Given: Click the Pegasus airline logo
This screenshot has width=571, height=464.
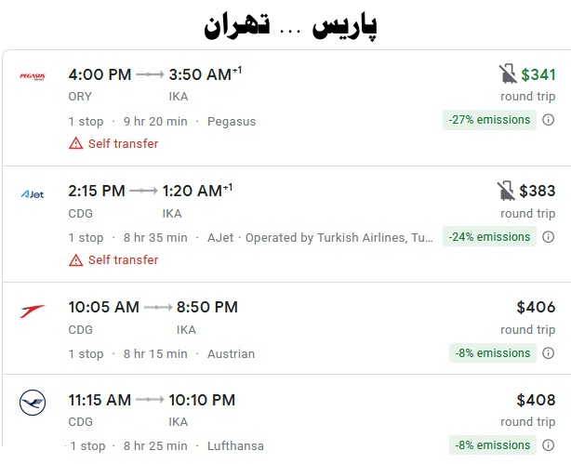Looking at the screenshot, I should pyautogui.click(x=33, y=75).
